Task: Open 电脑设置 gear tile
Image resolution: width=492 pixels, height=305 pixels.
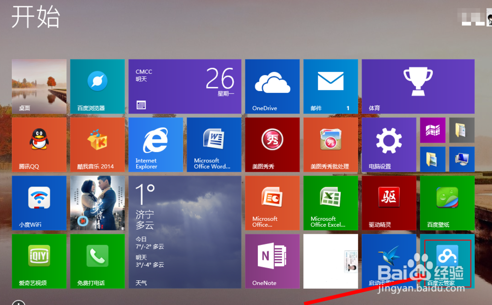Action: (x=389, y=145)
